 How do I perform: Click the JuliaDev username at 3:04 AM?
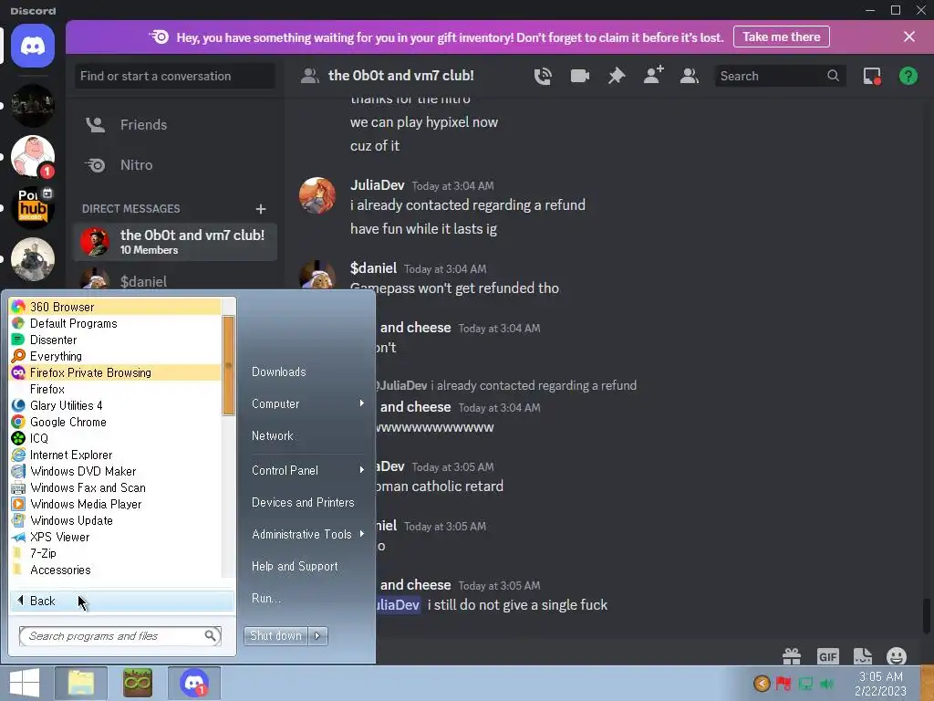[377, 184]
